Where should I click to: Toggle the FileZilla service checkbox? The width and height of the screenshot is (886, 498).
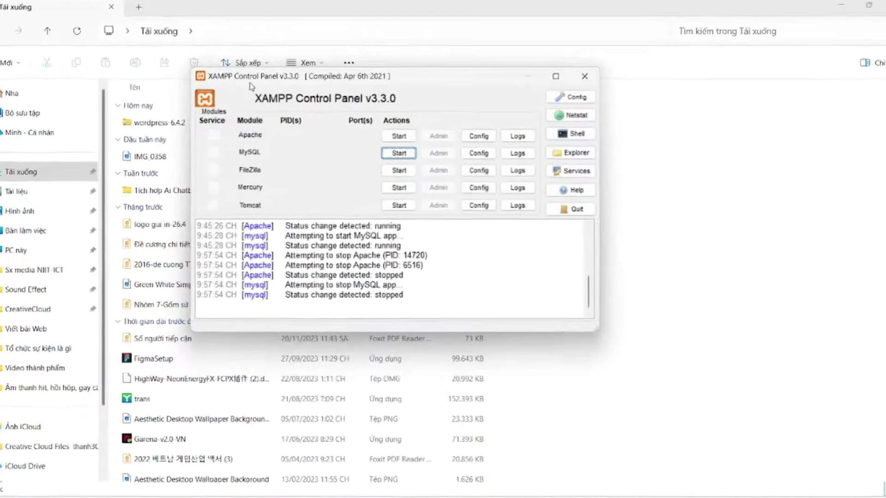tap(213, 170)
